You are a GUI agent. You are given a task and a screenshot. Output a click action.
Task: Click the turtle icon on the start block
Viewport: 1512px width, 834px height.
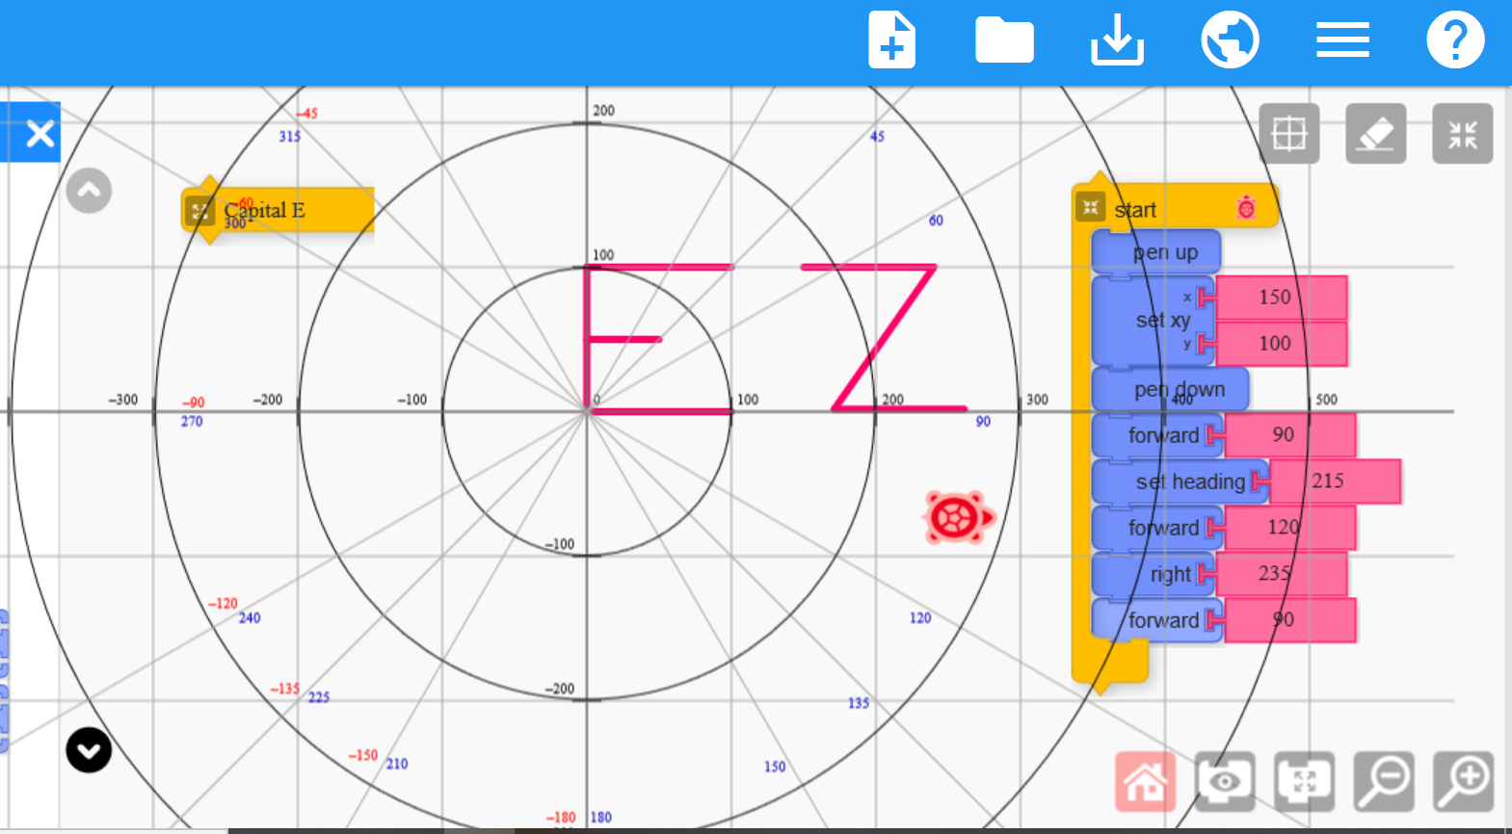coord(1245,206)
